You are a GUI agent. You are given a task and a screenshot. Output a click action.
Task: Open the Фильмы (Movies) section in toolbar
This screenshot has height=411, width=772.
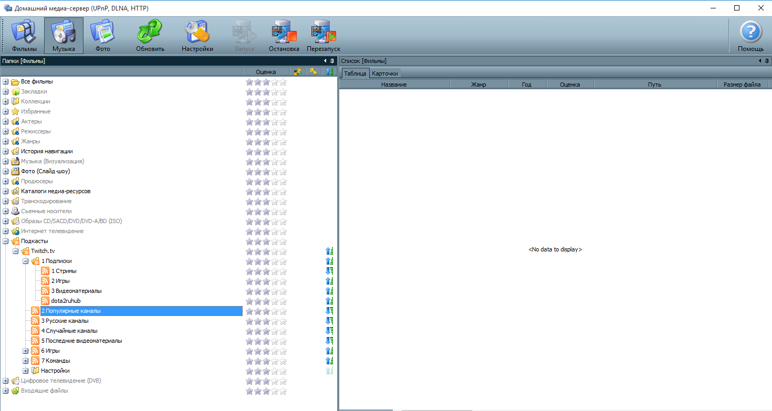tap(24, 36)
